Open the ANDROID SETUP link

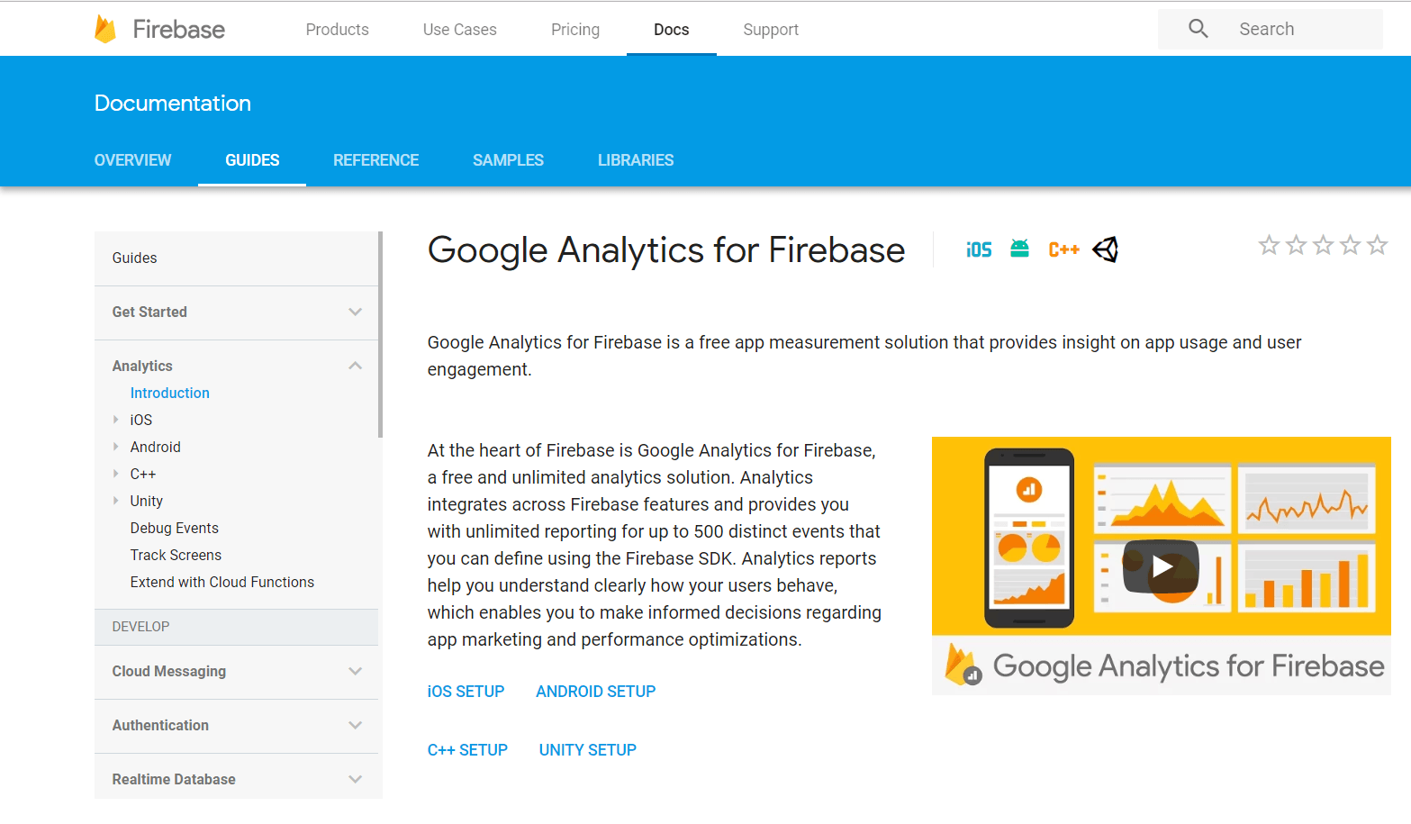coord(595,691)
